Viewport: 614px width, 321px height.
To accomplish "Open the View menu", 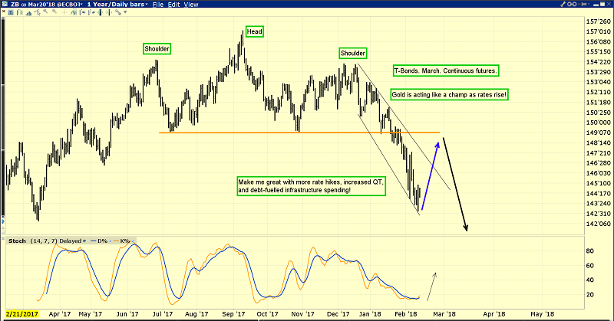I will 191,5.
